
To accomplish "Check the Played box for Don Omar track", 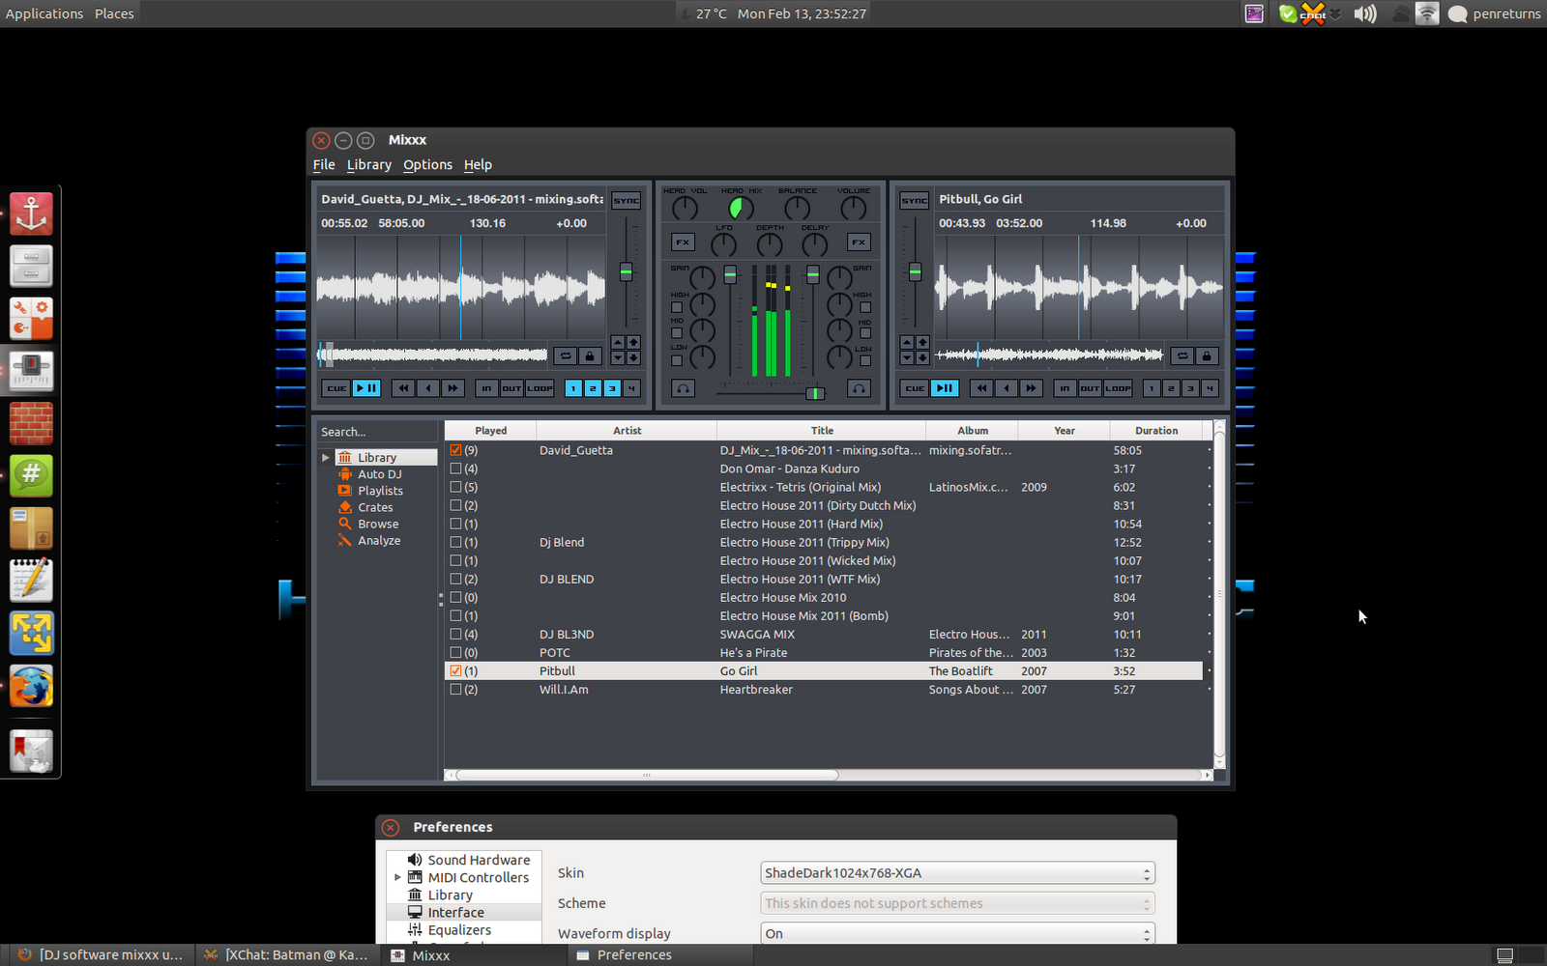I will click(455, 469).
